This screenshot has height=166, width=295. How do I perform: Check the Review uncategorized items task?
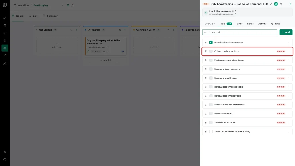(211, 60)
